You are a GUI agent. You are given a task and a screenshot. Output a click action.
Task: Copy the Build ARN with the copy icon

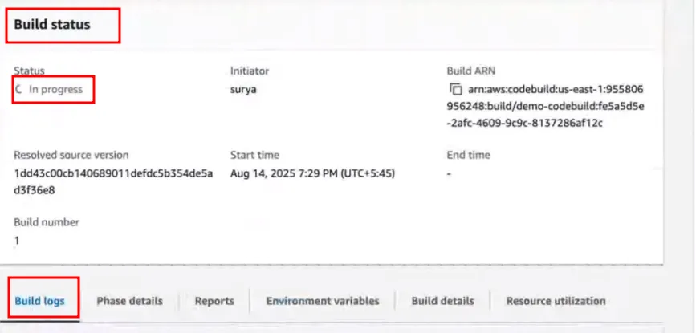tap(455, 89)
